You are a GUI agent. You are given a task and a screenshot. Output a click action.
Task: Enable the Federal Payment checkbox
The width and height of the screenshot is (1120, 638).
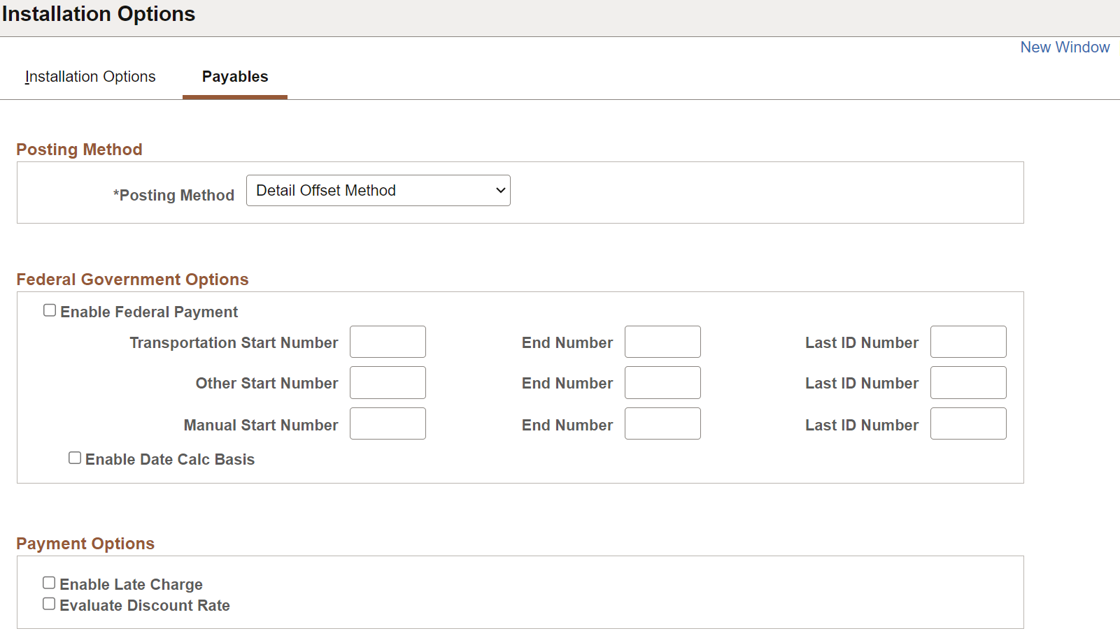[50, 310]
